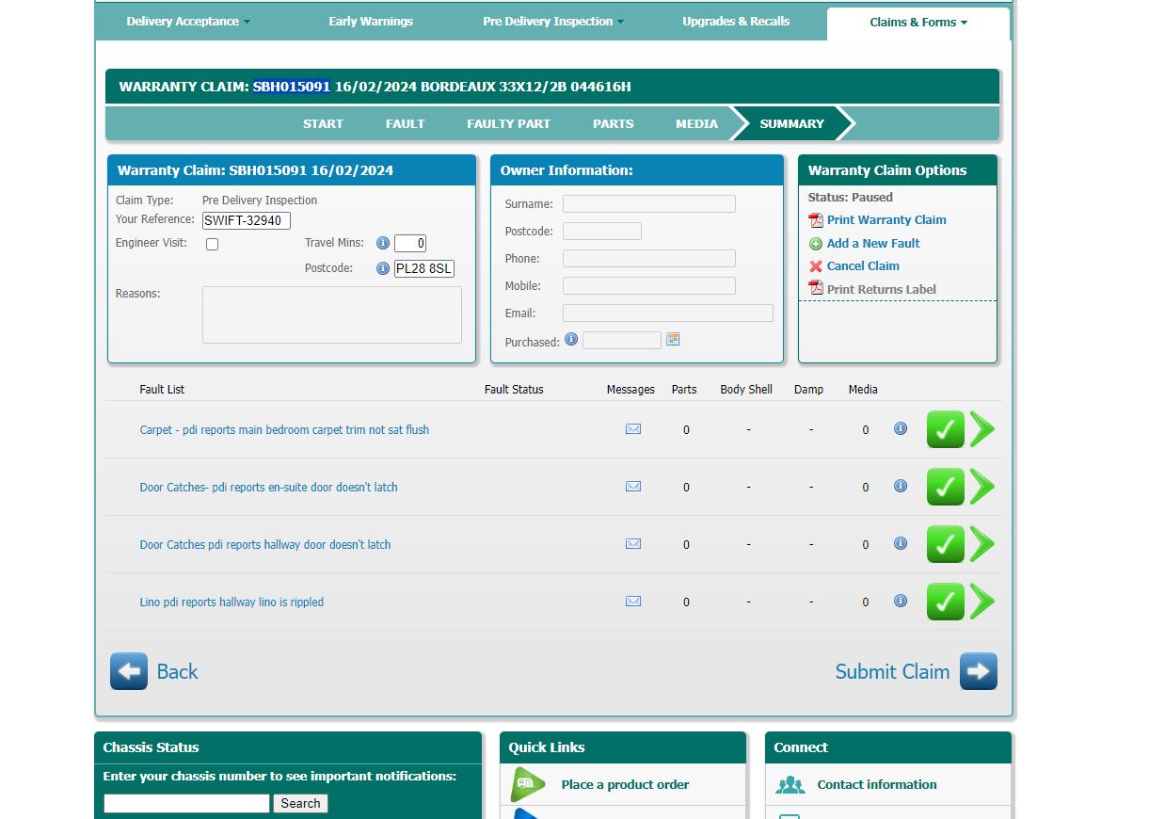Open the Claims & Forms dropdown
The height and width of the screenshot is (819, 1165).
[918, 23]
